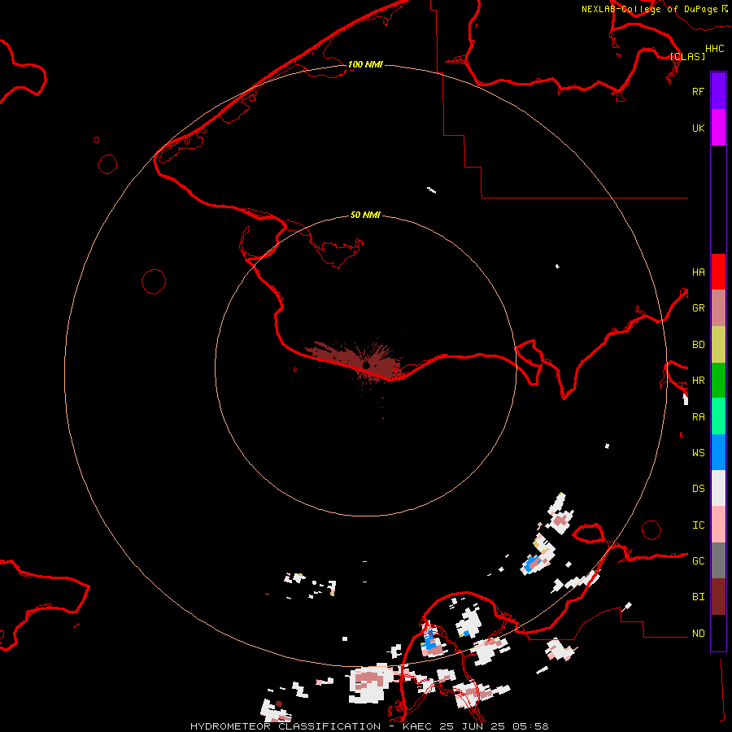Select the gray GC legend swatch
This screenshot has width=732, height=732.
[718, 560]
